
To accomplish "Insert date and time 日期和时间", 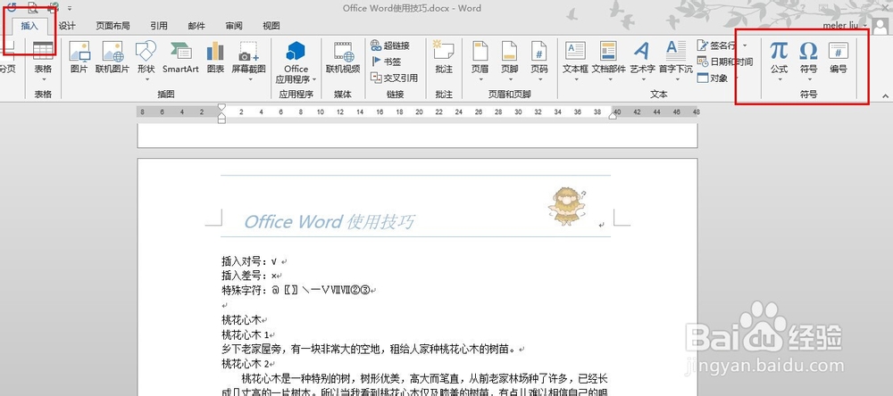I will click(x=725, y=62).
